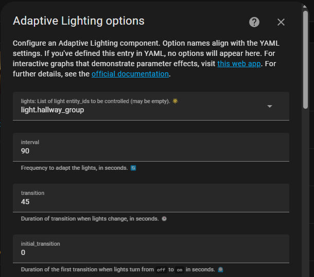Screen dimensions: 314x277
Task: Open the help question mark icon
Action: point(254,22)
